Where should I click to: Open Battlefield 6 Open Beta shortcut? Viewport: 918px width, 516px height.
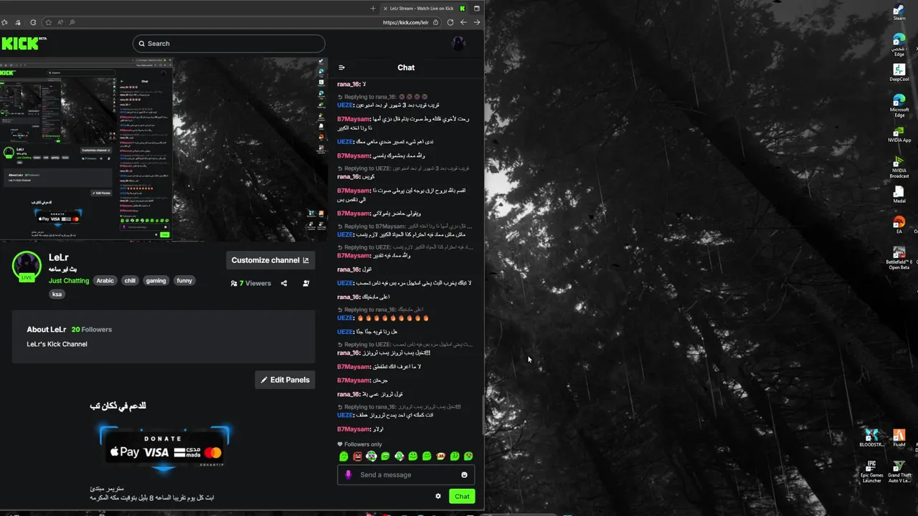click(899, 257)
